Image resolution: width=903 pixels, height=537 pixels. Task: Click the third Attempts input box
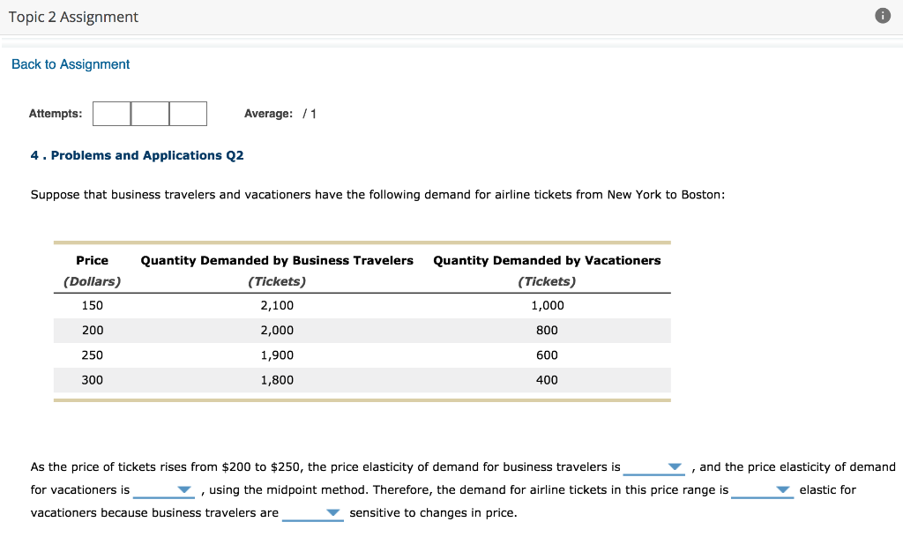coord(187,113)
